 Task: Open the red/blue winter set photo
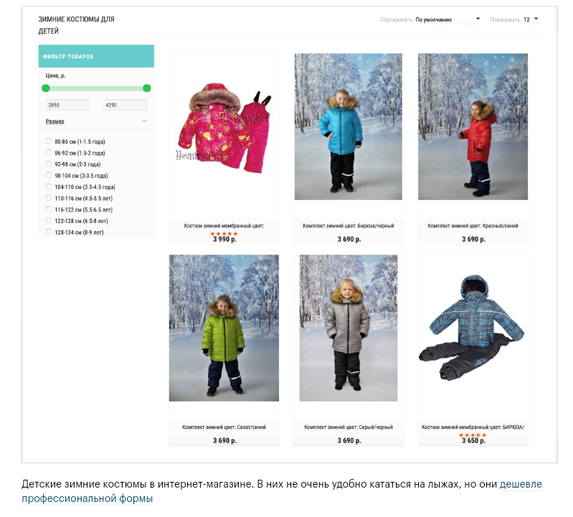point(473,127)
